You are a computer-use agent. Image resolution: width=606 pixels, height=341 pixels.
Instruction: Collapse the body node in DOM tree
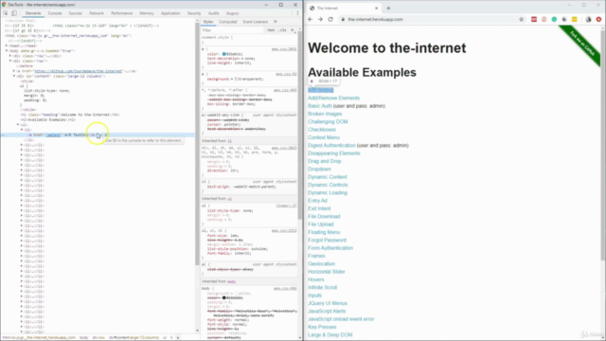7,50
